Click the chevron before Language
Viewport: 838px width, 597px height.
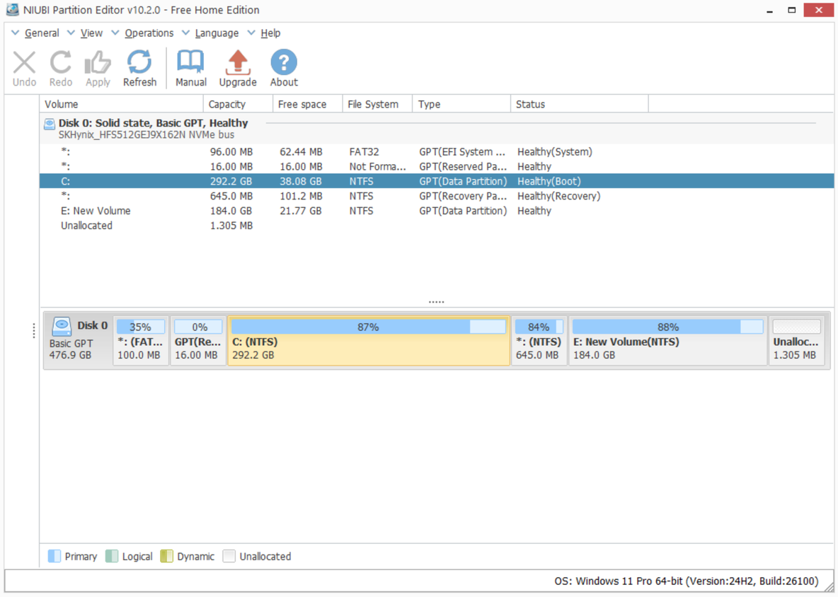click(x=185, y=33)
